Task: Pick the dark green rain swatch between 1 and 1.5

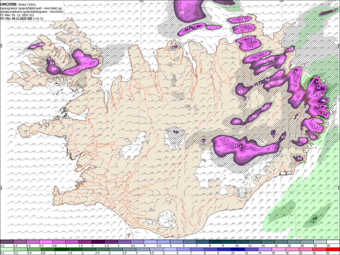Action: tap(61, 249)
